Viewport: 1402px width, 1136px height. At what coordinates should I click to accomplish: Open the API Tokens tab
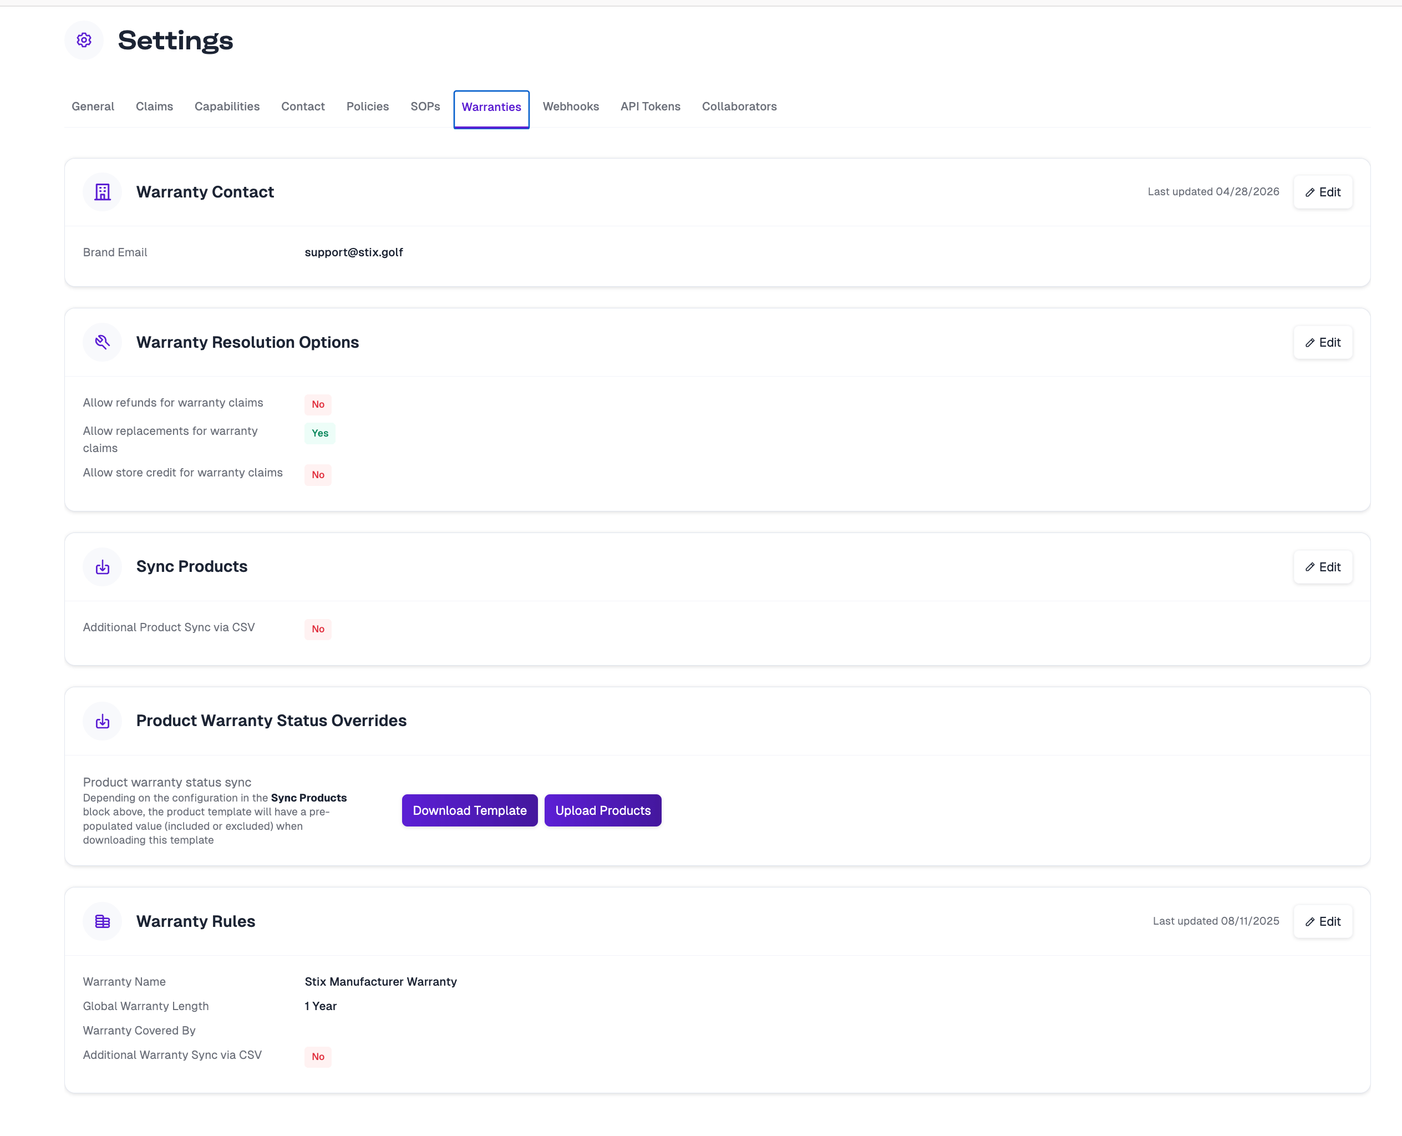tap(651, 106)
